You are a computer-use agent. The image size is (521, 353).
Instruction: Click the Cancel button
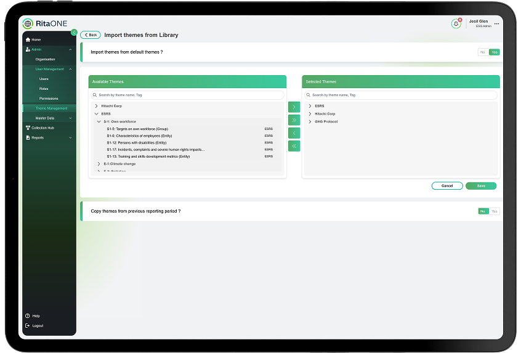(x=447, y=185)
